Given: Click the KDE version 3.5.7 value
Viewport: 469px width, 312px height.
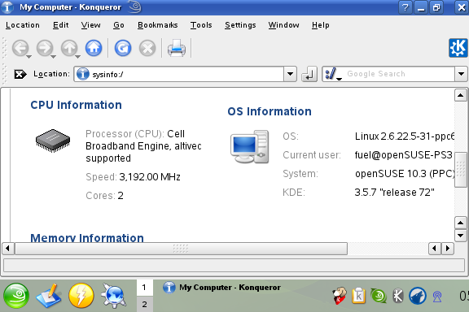Looking at the screenshot, I should point(395,193).
